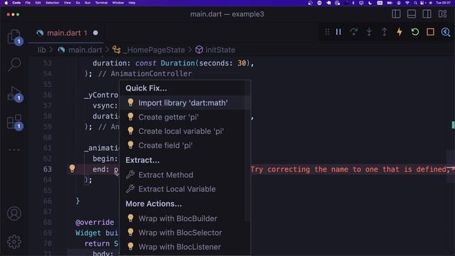Open the Manage settings gear

14,242
